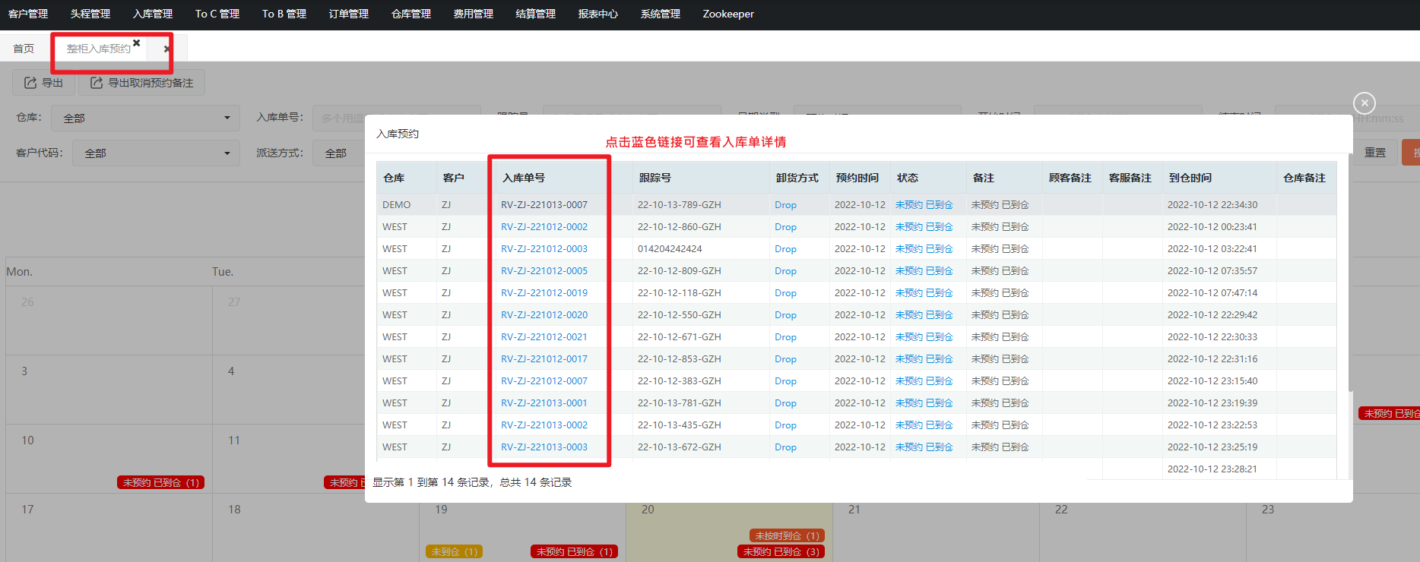The width and height of the screenshot is (1420, 562).
Task: Open the 费用管理 menu
Action: coord(474,14)
